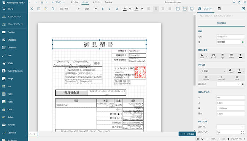Open the 表示形式 format dropdown
This screenshot has height=141, width=247.
(x=228, y=84)
